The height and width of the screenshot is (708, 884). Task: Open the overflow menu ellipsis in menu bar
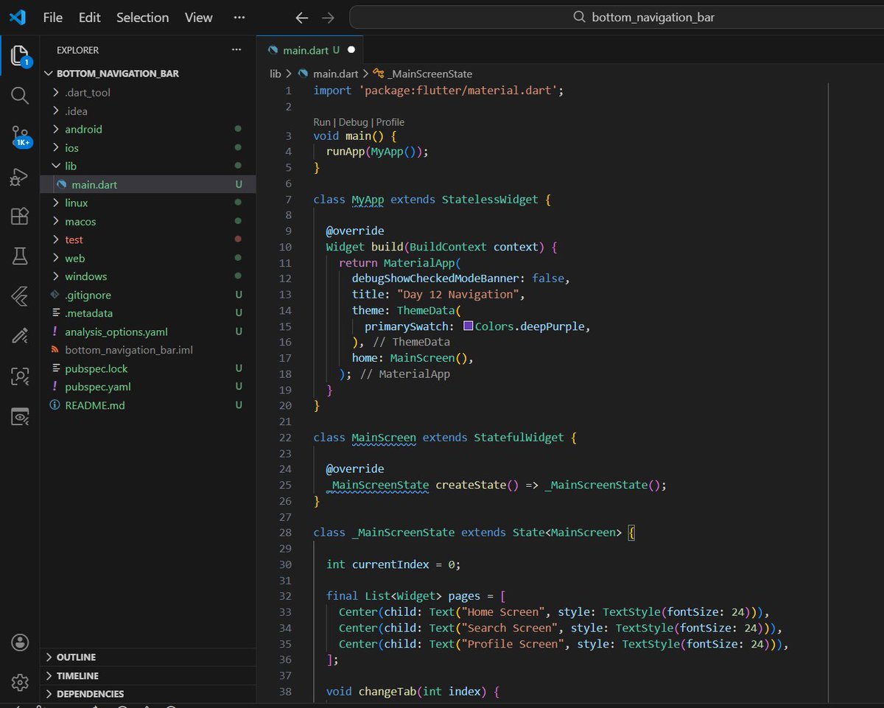[x=239, y=18]
